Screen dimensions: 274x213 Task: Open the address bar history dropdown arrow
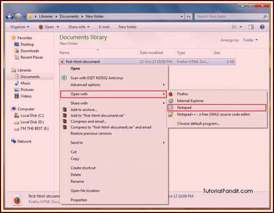pyautogui.click(x=182, y=17)
